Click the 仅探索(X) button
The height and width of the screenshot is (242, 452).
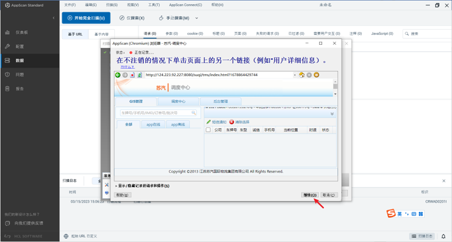click(132, 18)
